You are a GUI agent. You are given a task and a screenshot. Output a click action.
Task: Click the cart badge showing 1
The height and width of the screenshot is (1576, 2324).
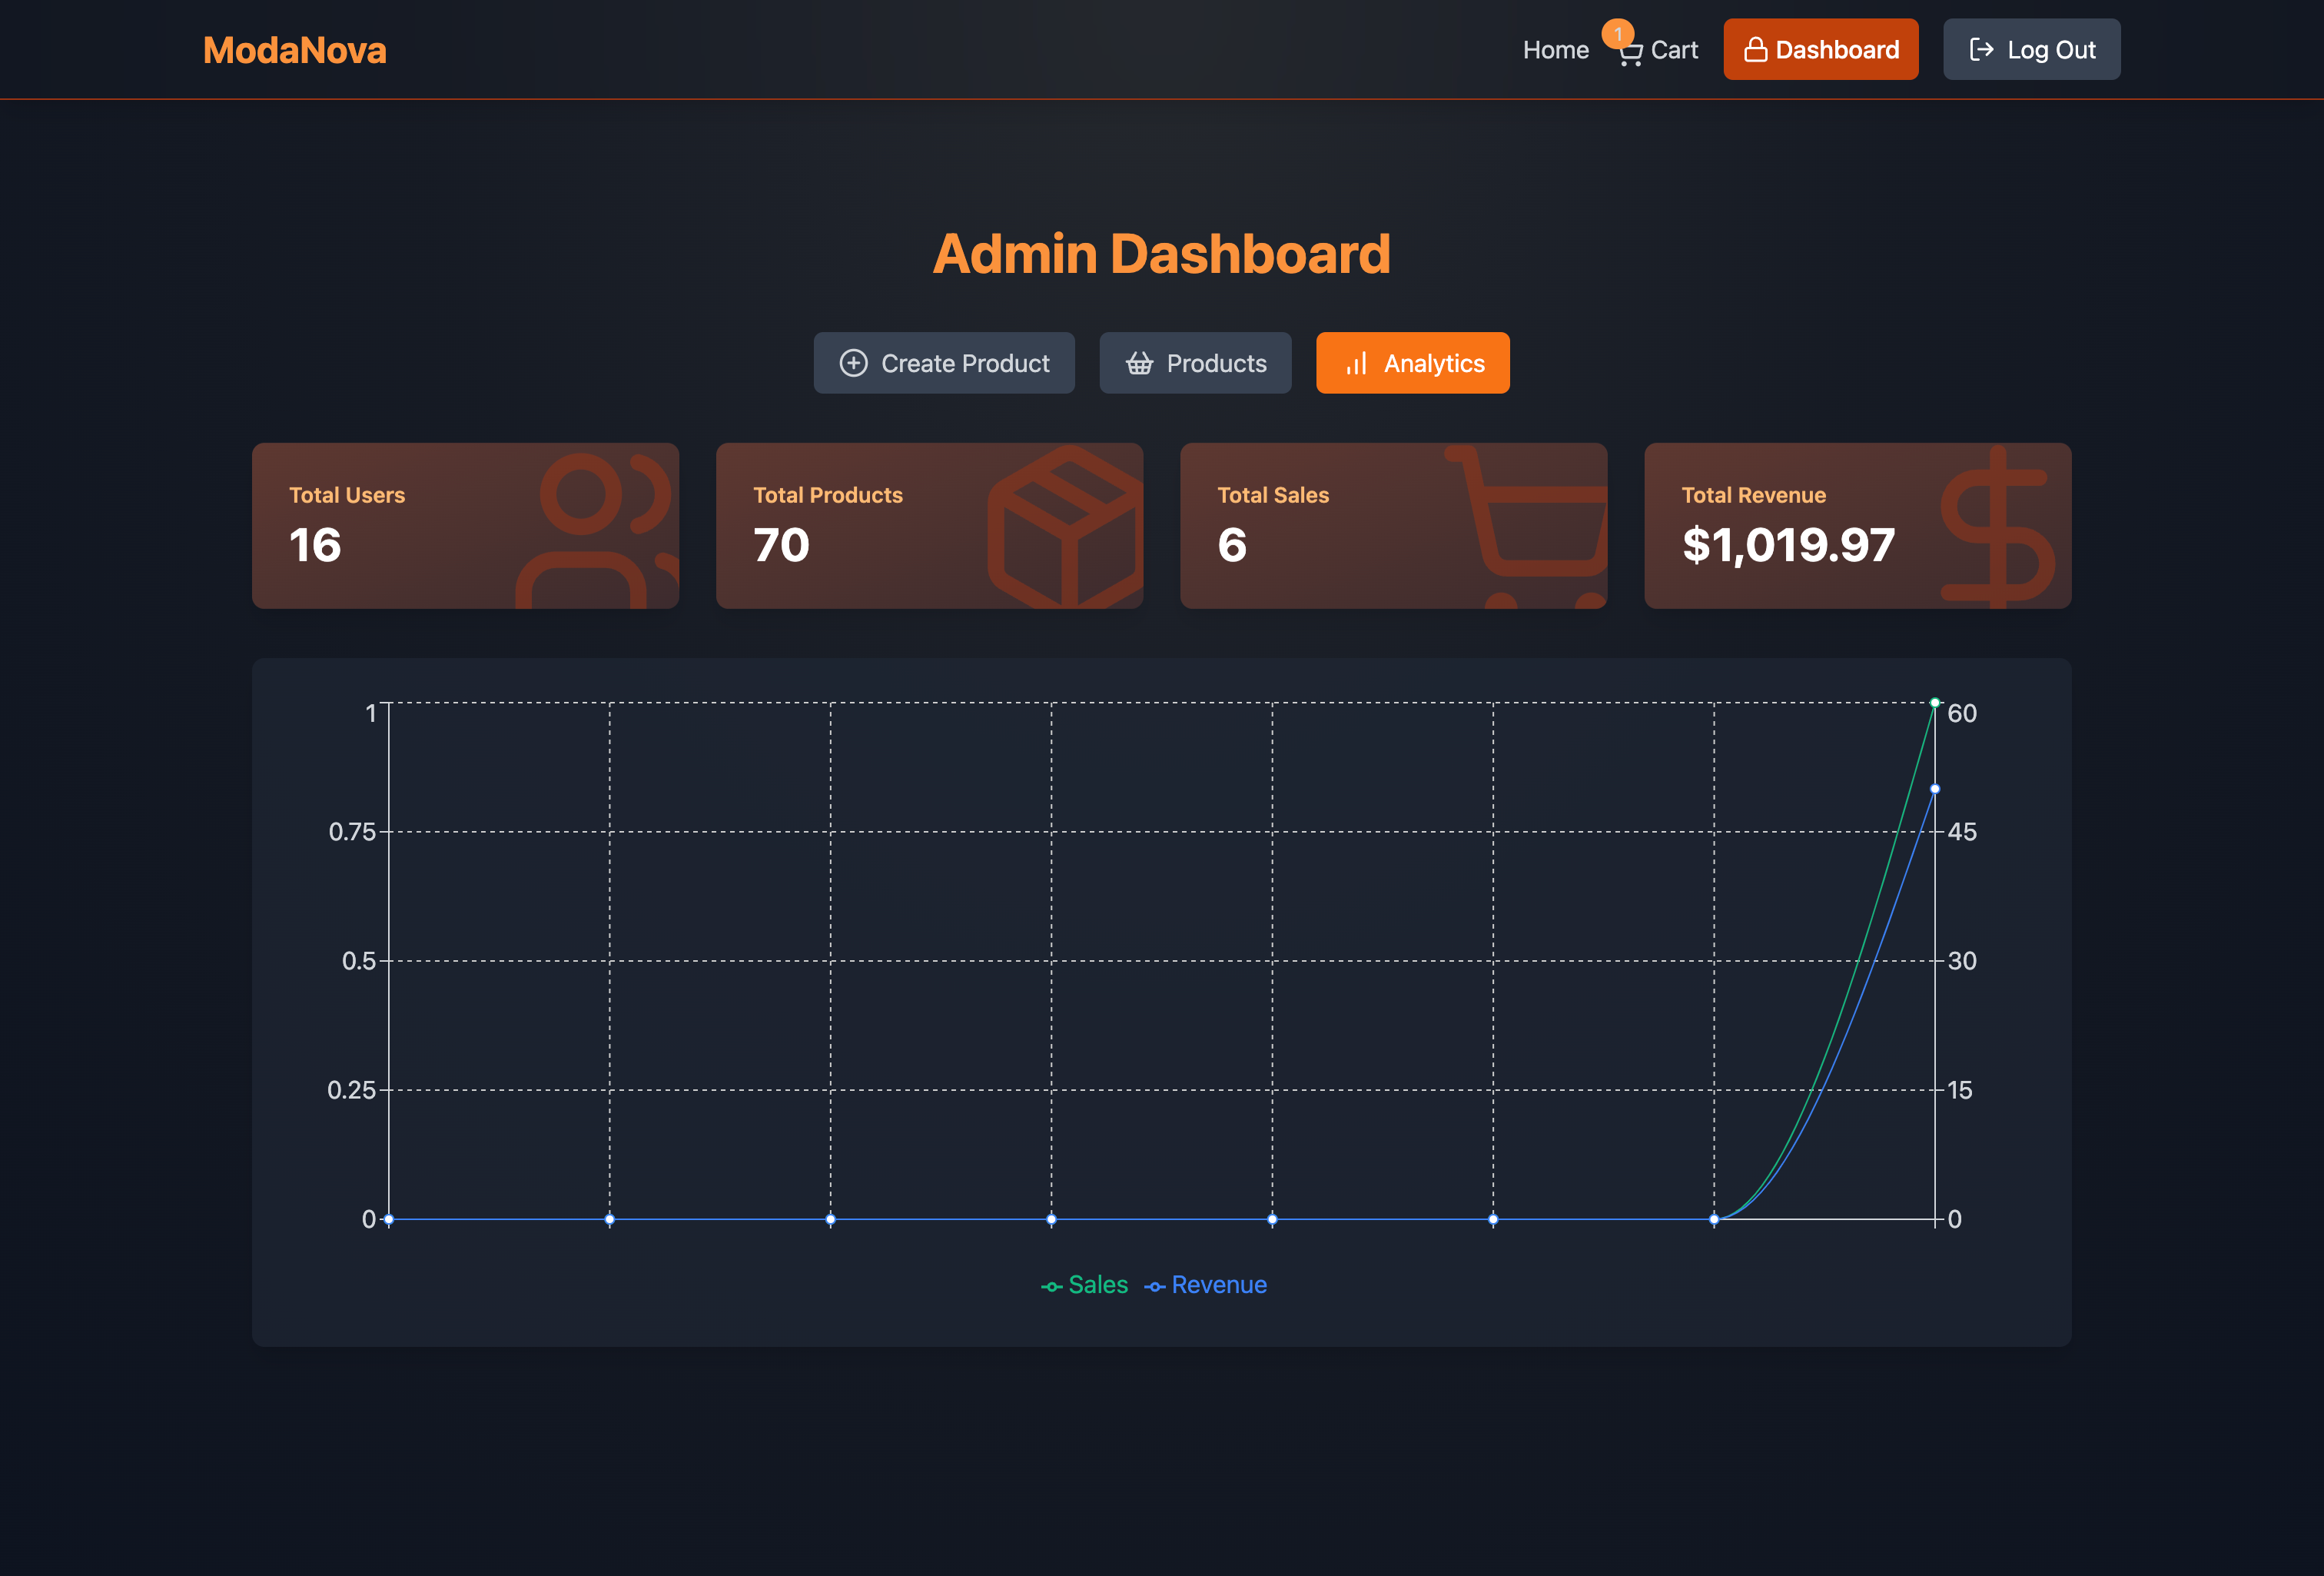1617,33
